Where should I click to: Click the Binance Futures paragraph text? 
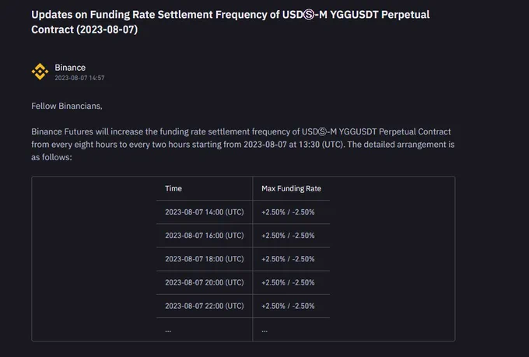point(243,145)
